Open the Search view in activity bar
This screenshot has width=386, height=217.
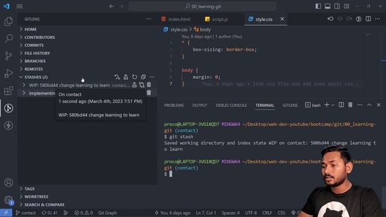(8, 39)
